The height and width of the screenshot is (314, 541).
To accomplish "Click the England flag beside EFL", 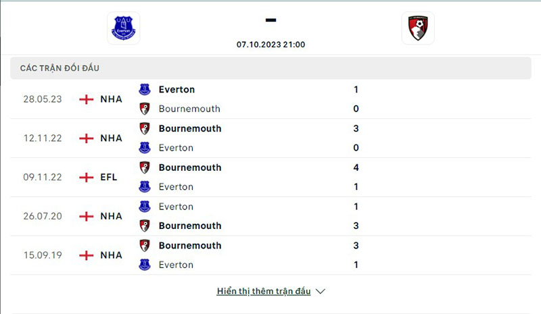I will 86,178.
